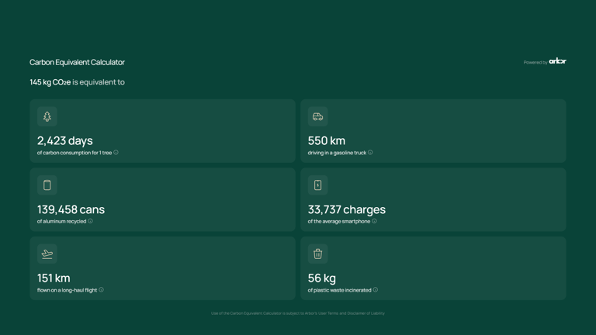Select the 145 kg CO2e value text
The height and width of the screenshot is (335, 596).
pyautogui.click(x=50, y=82)
